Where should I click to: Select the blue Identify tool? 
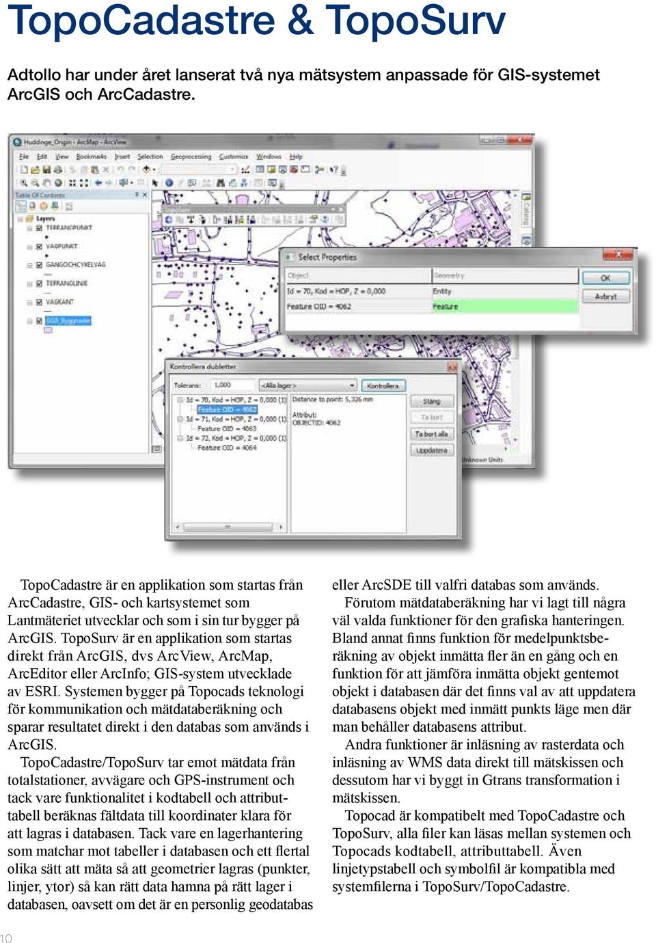click(169, 183)
